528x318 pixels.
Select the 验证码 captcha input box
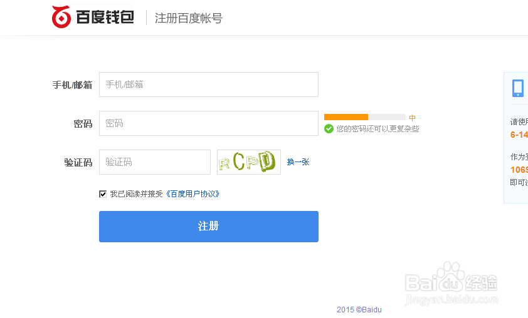pyautogui.click(x=154, y=162)
